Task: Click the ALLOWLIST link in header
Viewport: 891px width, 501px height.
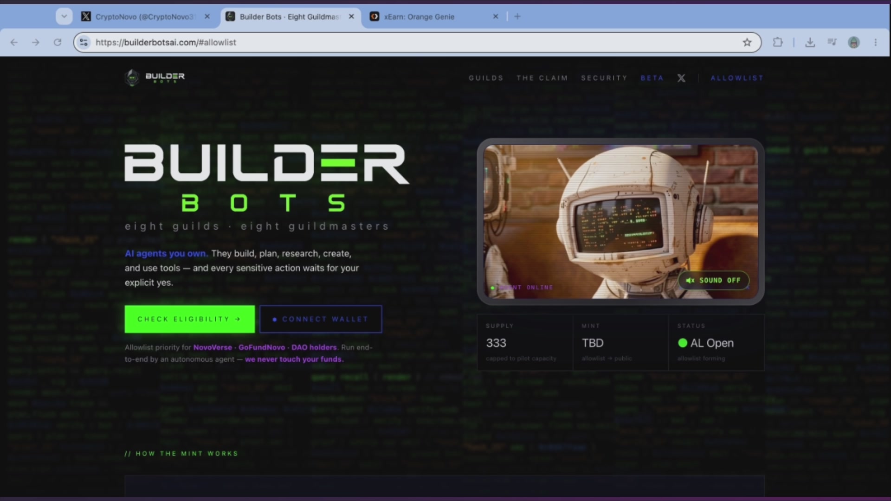Action: click(737, 78)
